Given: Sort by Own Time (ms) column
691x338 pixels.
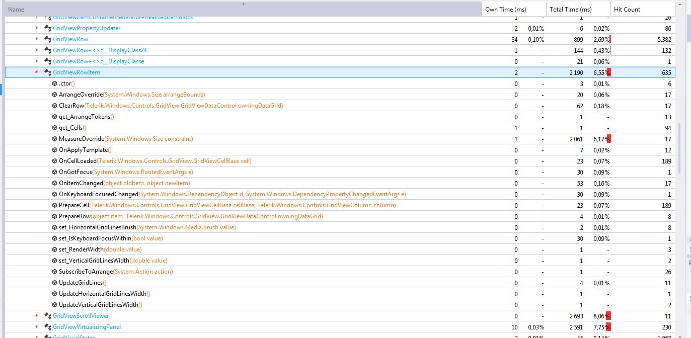Looking at the screenshot, I should (x=514, y=9).
